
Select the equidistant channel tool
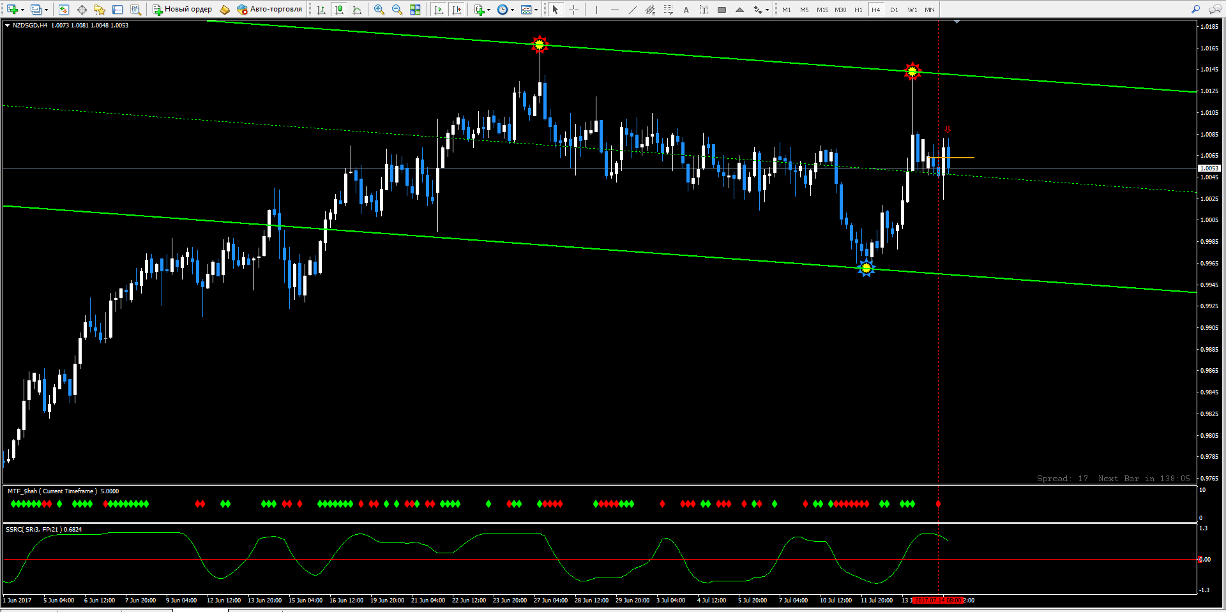pos(650,10)
